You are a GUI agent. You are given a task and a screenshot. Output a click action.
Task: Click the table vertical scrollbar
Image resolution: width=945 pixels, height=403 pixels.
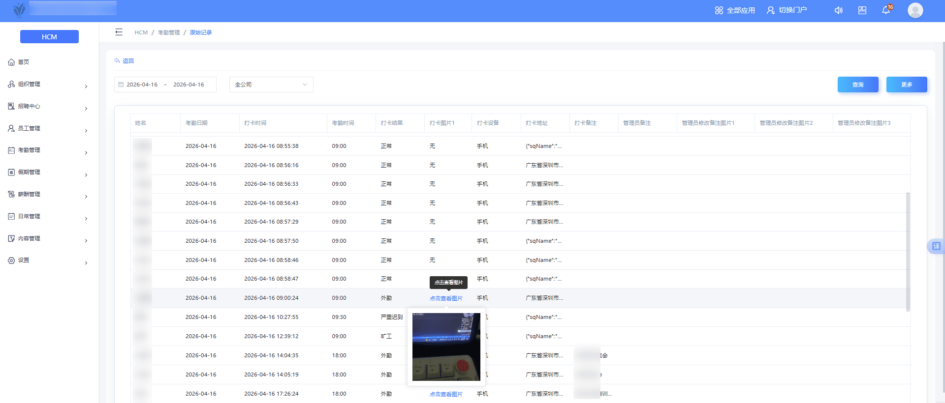908,252
